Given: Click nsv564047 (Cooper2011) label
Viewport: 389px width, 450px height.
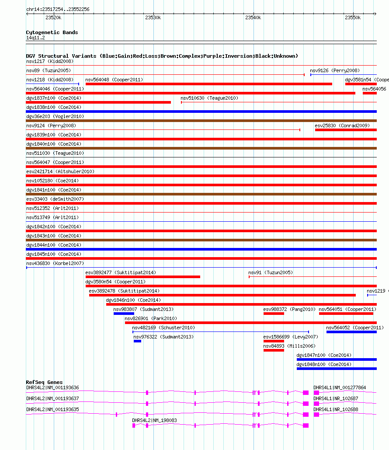Looking at the screenshot, I should pyautogui.click(x=55, y=162).
